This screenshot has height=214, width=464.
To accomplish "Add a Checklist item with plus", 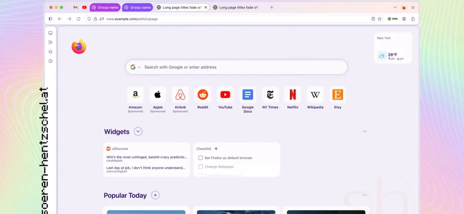I will (216, 149).
